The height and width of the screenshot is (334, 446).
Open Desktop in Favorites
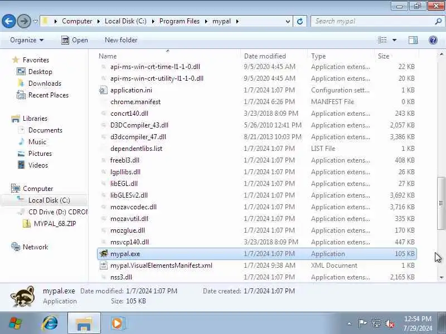coord(40,72)
